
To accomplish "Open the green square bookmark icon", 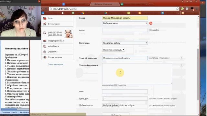I will [73, 13].
